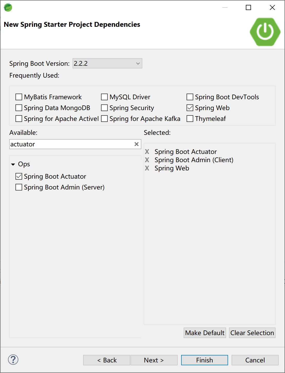Close the dependencies dialog window

point(272,7)
